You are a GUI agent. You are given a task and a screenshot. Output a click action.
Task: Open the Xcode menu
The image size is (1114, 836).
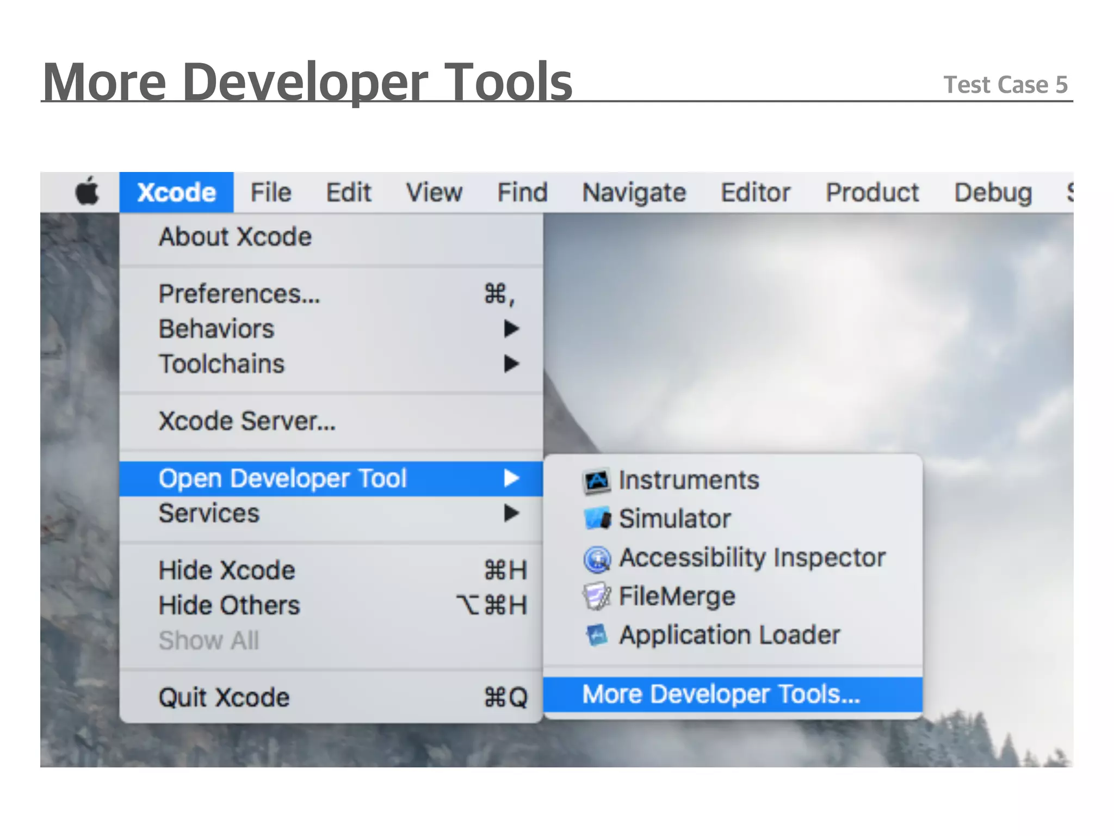[x=176, y=193]
